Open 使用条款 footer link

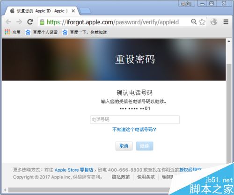[146, 177]
